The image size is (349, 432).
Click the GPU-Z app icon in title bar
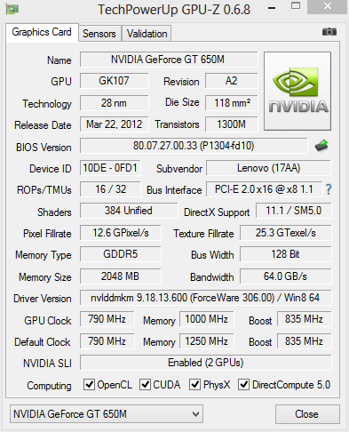(x=12, y=9)
